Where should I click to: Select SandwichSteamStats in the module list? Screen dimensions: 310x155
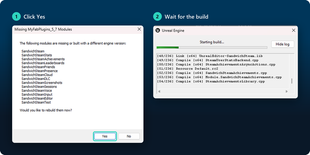click(x=37, y=55)
